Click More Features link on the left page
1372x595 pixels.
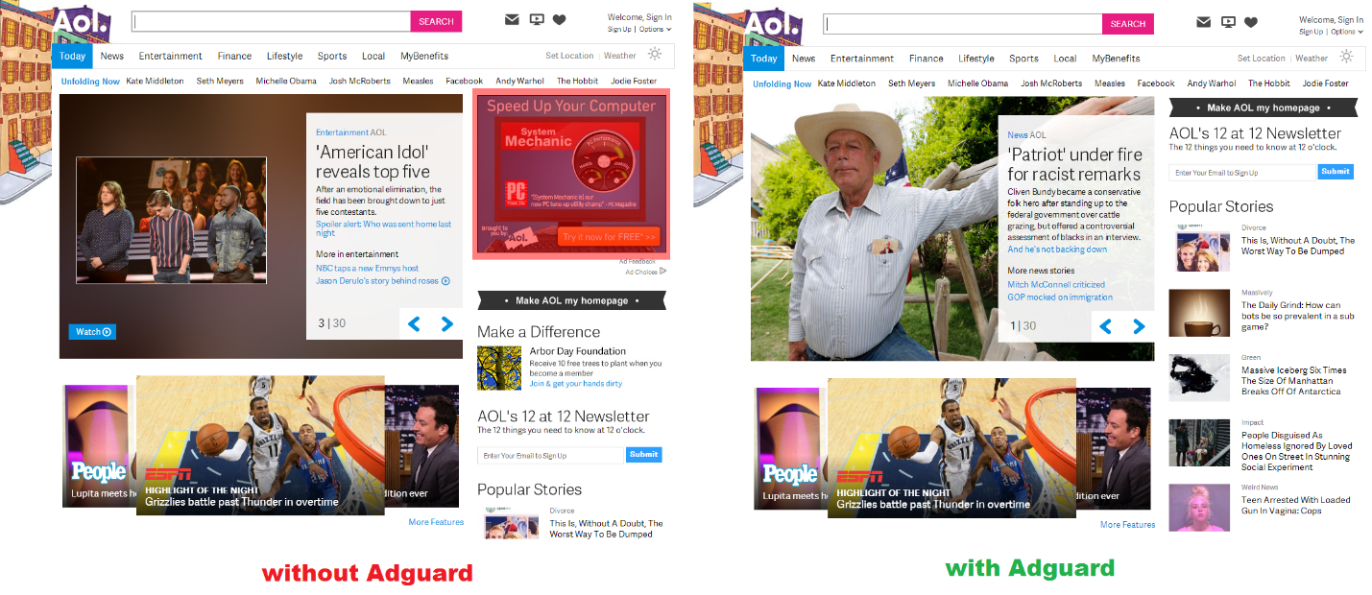436,522
